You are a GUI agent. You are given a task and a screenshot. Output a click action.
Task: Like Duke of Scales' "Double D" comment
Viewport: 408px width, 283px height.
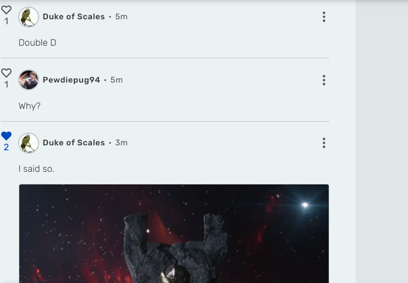coord(6,10)
